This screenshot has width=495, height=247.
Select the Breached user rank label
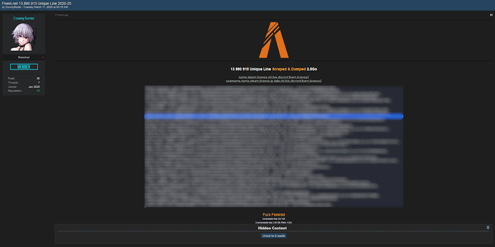[24, 57]
